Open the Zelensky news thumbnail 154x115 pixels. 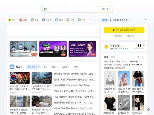20,78
